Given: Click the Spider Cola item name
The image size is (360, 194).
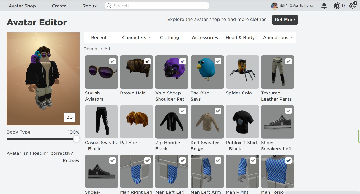Looking at the screenshot, I should tap(239, 93).
